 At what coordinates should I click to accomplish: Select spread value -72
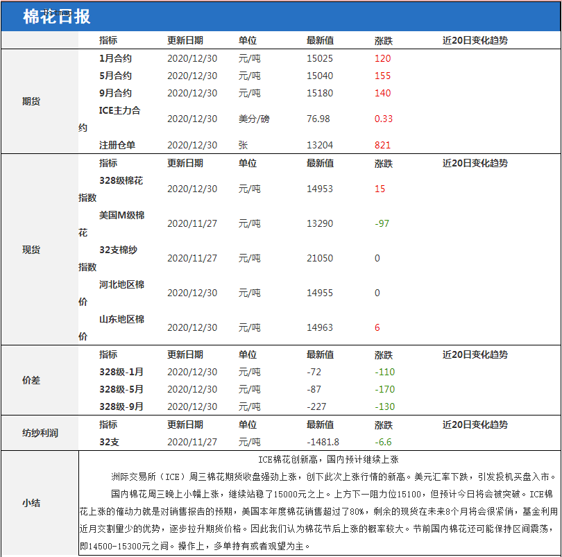[314, 372]
